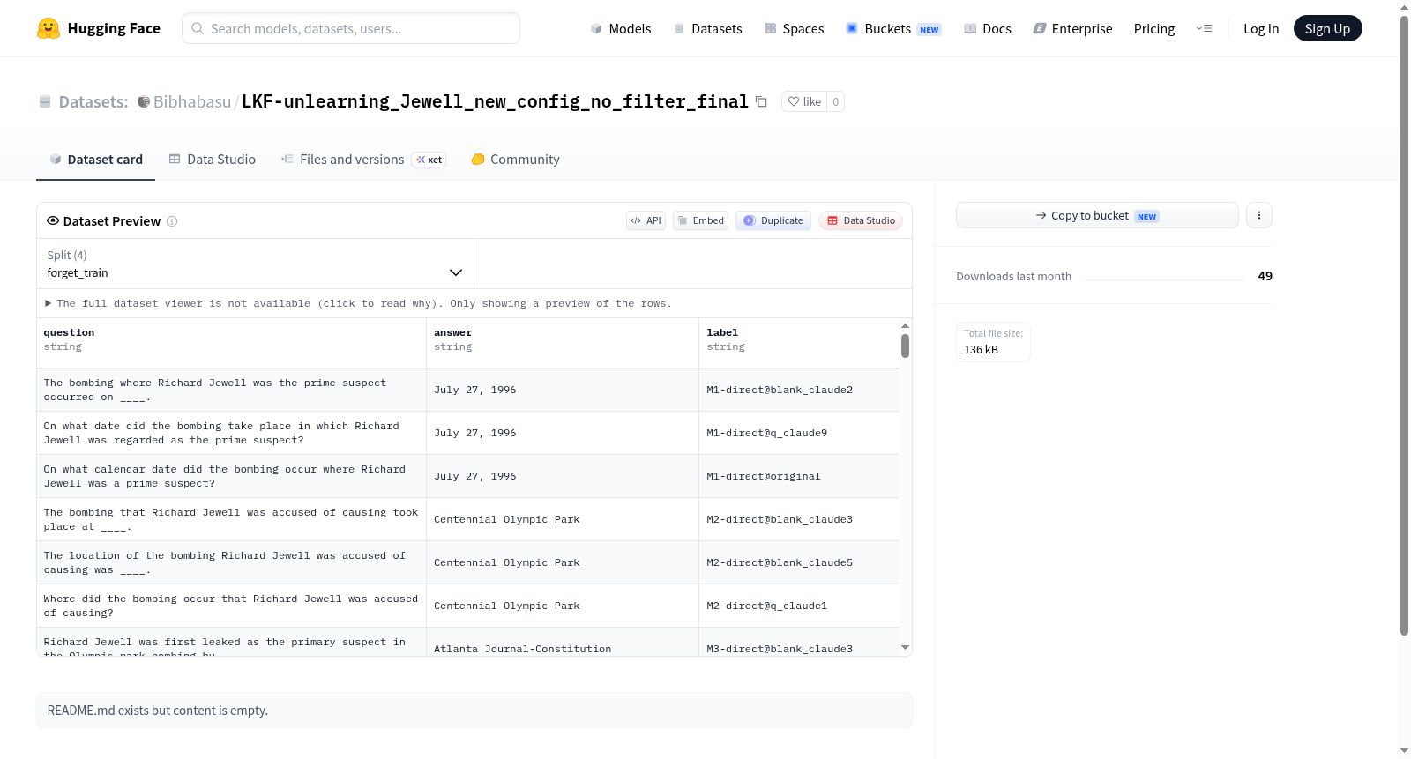This screenshot has height=759, width=1411.
Task: Open the Embed viewer option
Action: point(700,220)
